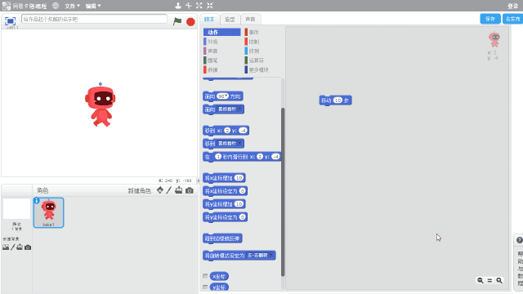
Task: Click the seconds field in 秒内滑行到 block
Action: 218,156
